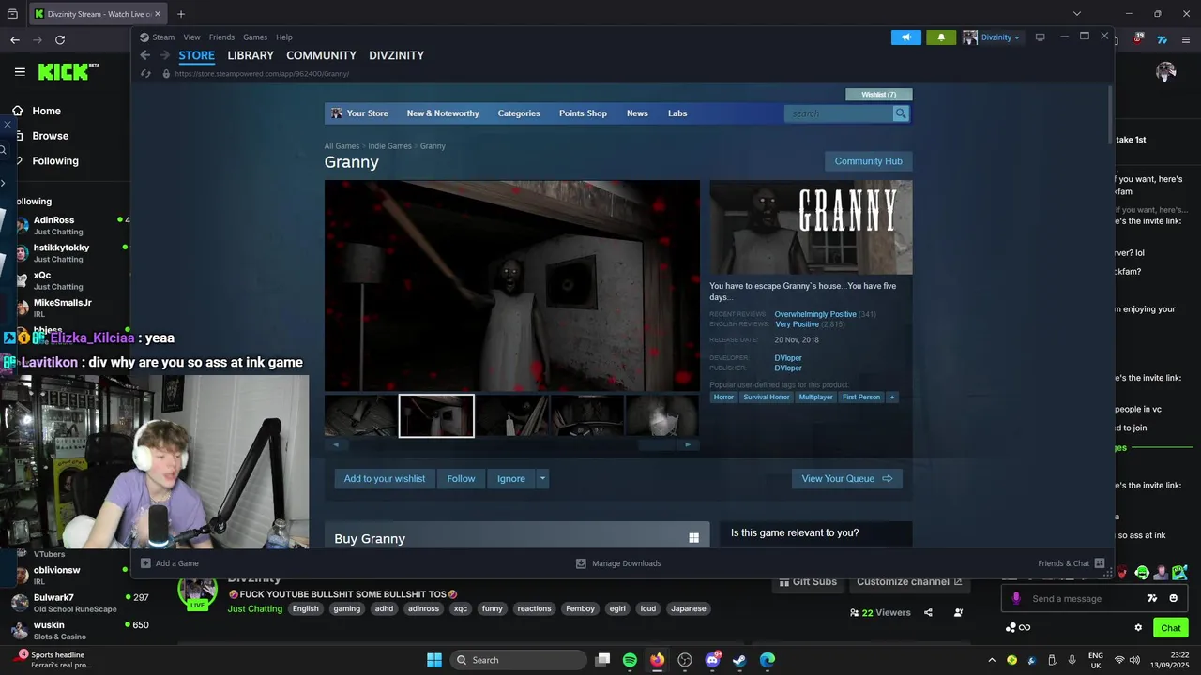
Task: Follow the Granny game
Action: (461, 478)
